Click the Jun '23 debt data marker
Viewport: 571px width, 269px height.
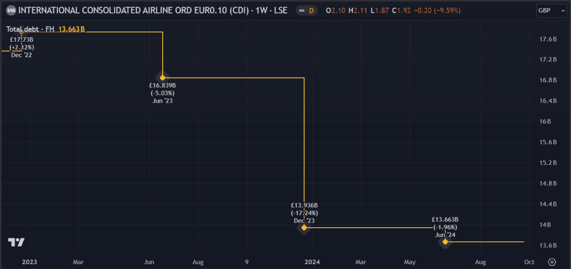[163, 77]
